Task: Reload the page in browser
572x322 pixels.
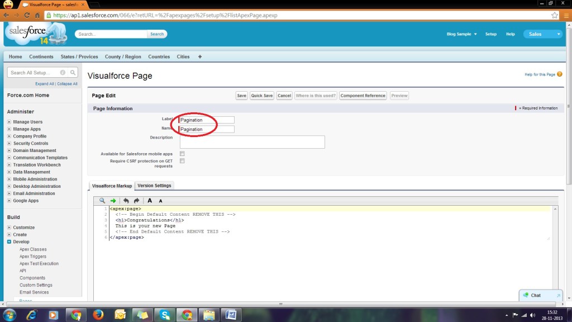Action: [27, 15]
